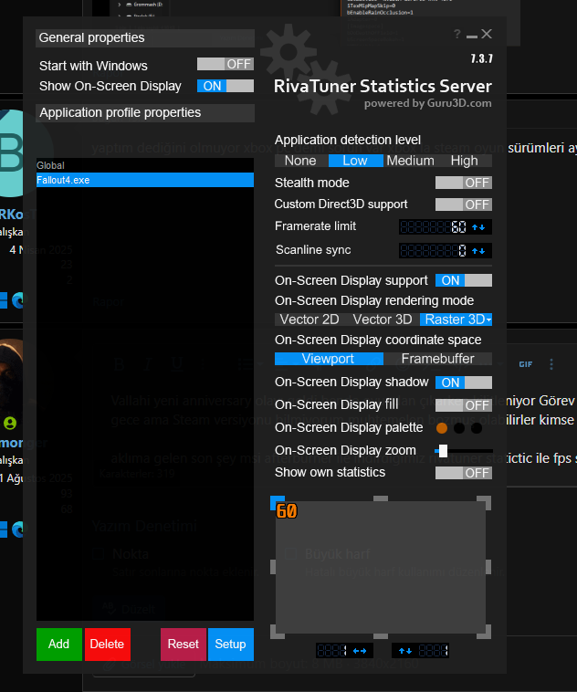
Task: Set detection level to Medium
Action: 410,161
